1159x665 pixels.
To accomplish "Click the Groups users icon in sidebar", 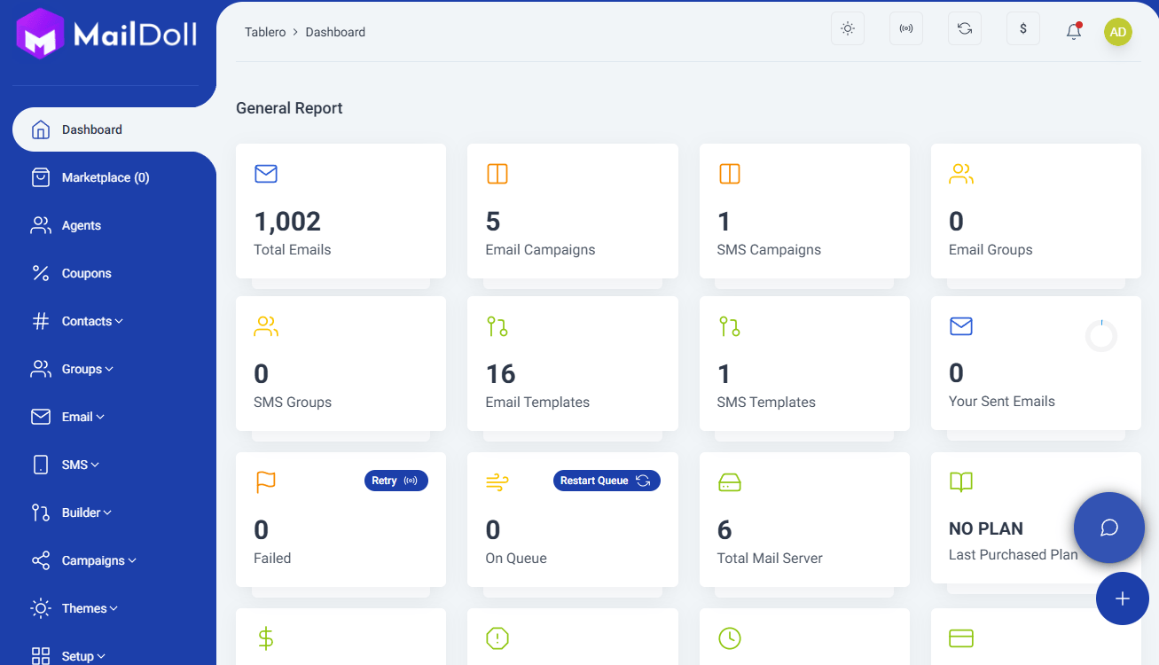I will pyautogui.click(x=41, y=369).
